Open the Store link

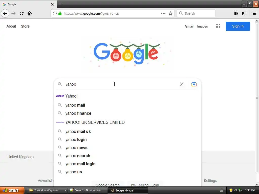[x=25, y=26]
